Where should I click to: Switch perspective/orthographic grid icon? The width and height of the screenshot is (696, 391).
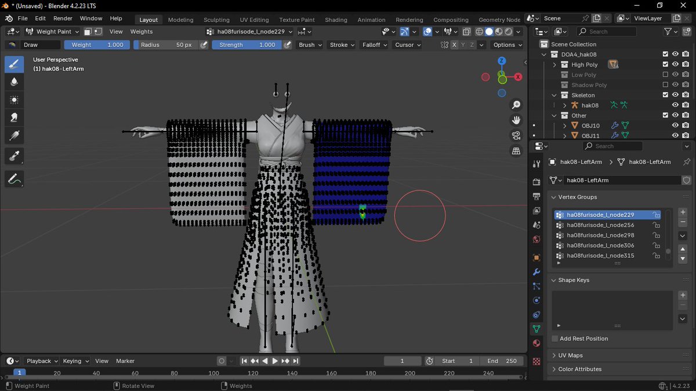(x=516, y=151)
